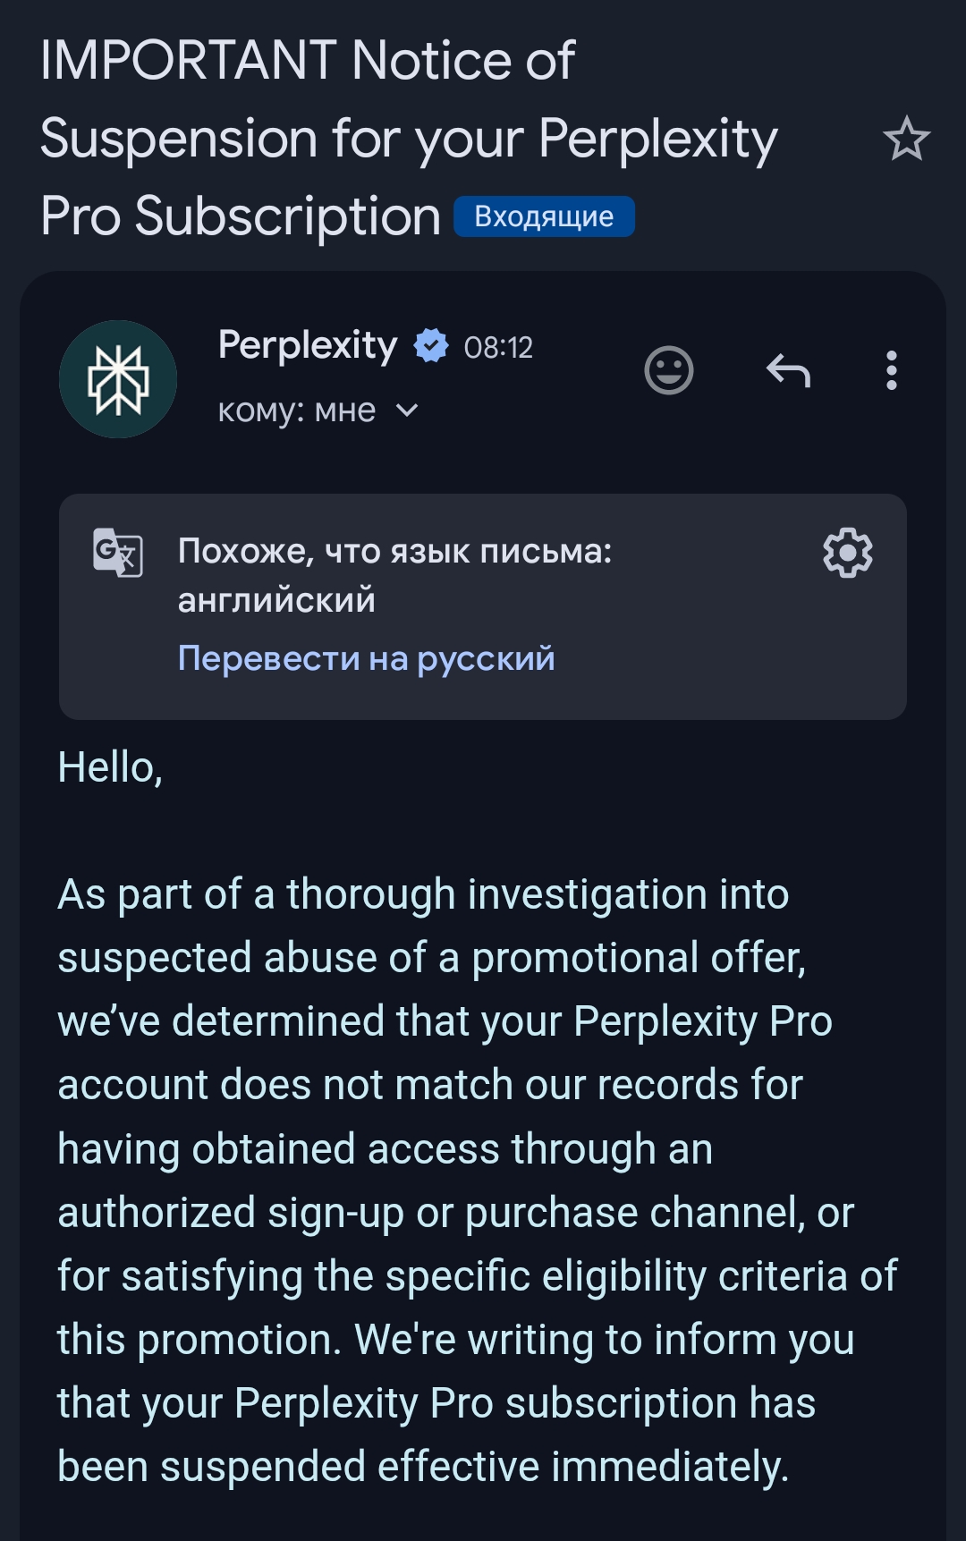The height and width of the screenshot is (1541, 966).
Task: Click the blue verified sender badge
Action: (431, 346)
